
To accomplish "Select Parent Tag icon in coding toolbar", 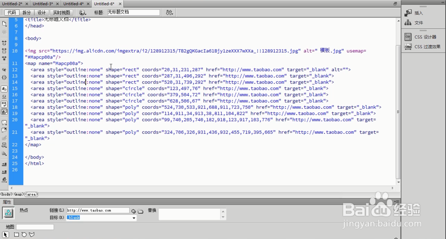I will [x=4, y=69].
